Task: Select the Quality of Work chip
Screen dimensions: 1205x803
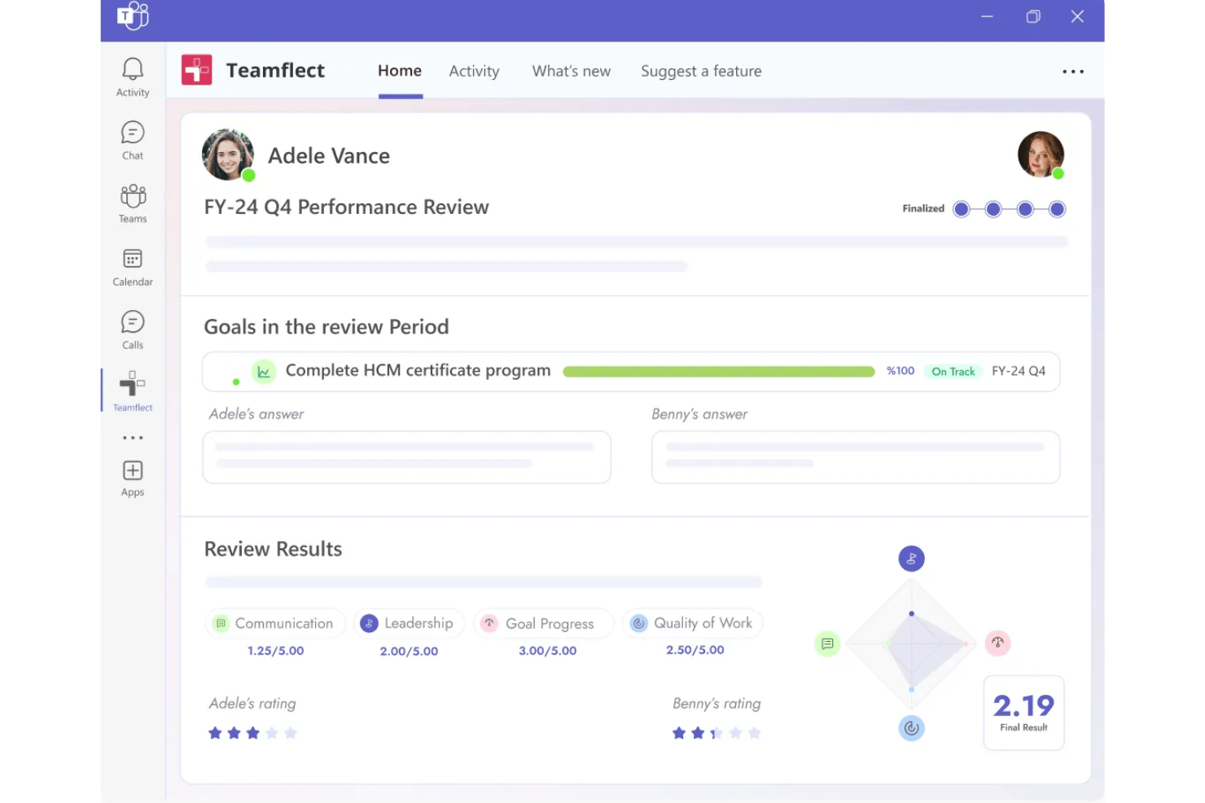Action: [693, 623]
